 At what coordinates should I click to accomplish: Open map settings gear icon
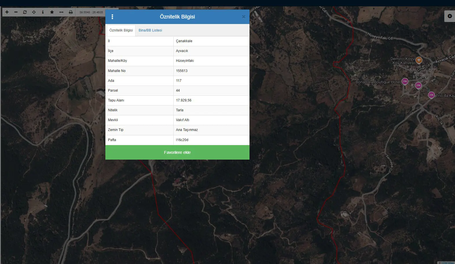coord(450,16)
